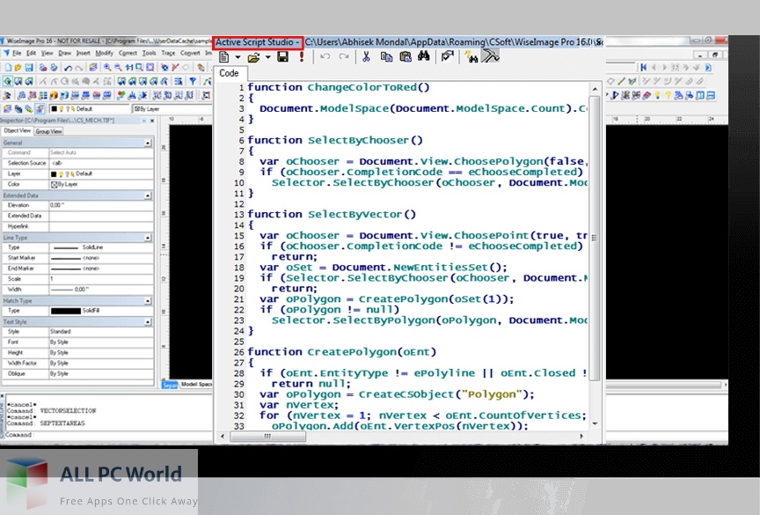Click the blue funnel filter icon

click(x=193, y=81)
